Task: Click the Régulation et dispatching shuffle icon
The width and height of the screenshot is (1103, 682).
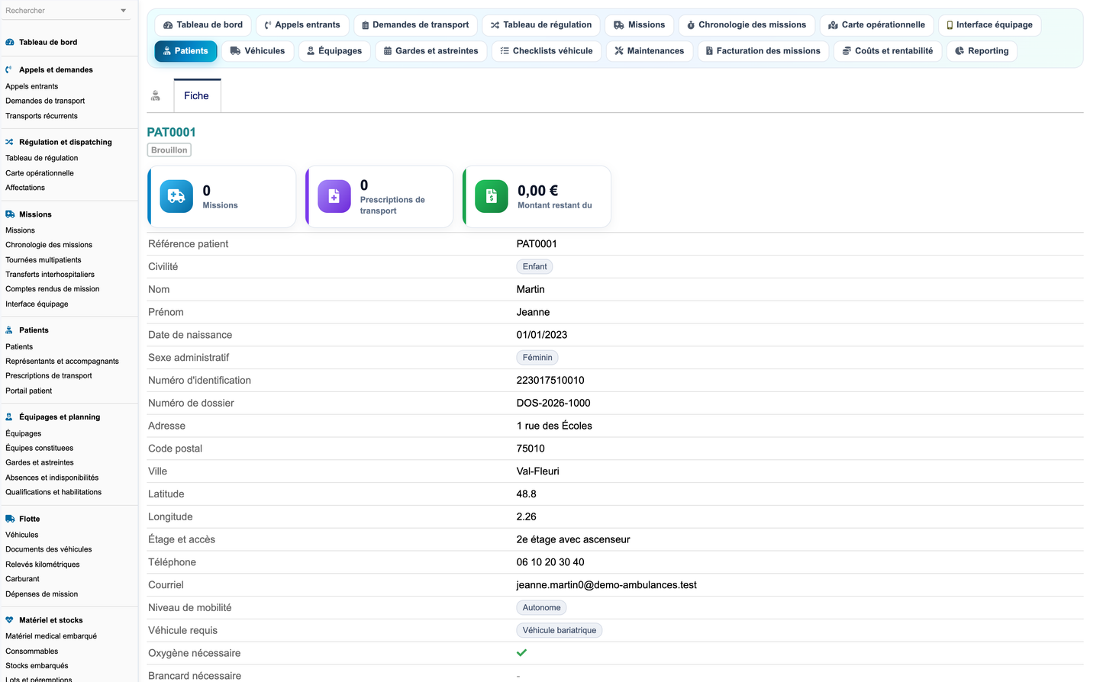Action: 10,142
